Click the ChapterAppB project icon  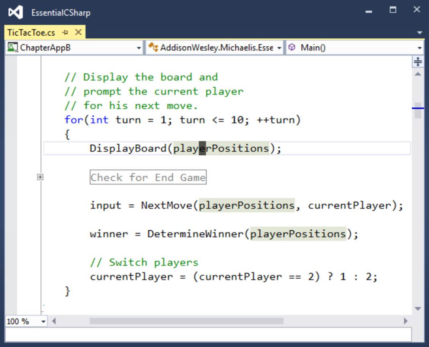(x=12, y=47)
